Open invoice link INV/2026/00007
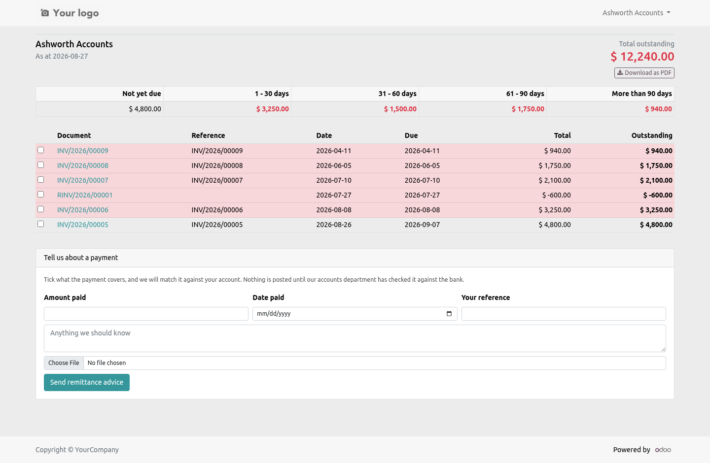The image size is (710, 463). [x=83, y=180]
